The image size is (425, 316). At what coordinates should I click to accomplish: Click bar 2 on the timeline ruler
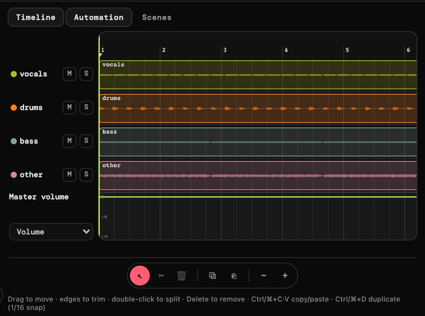[x=164, y=50]
